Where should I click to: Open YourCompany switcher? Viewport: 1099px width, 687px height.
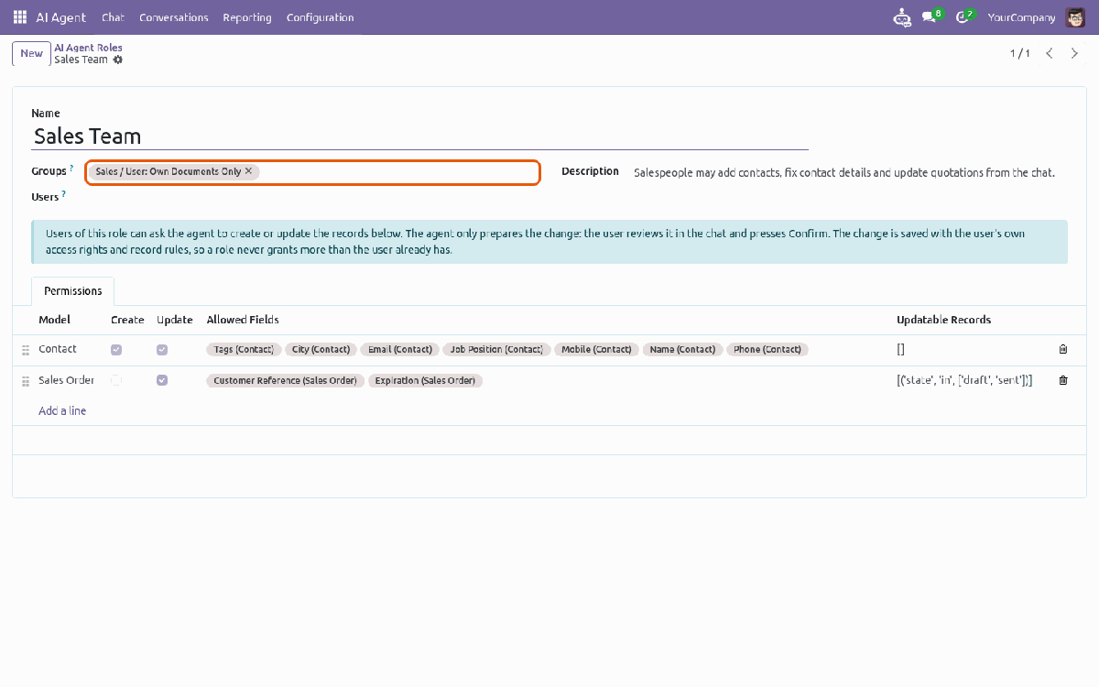coord(1022,17)
